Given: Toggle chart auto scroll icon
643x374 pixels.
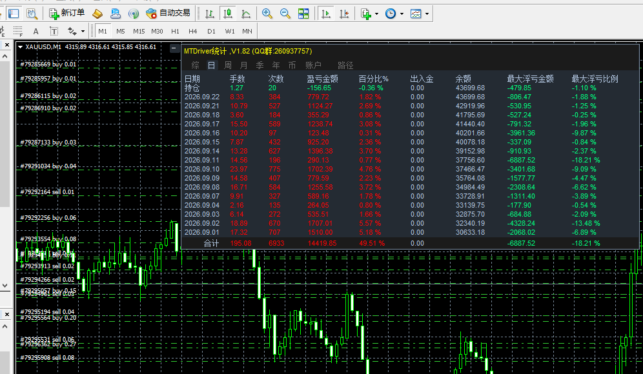Looking at the screenshot, I should (x=326, y=14).
